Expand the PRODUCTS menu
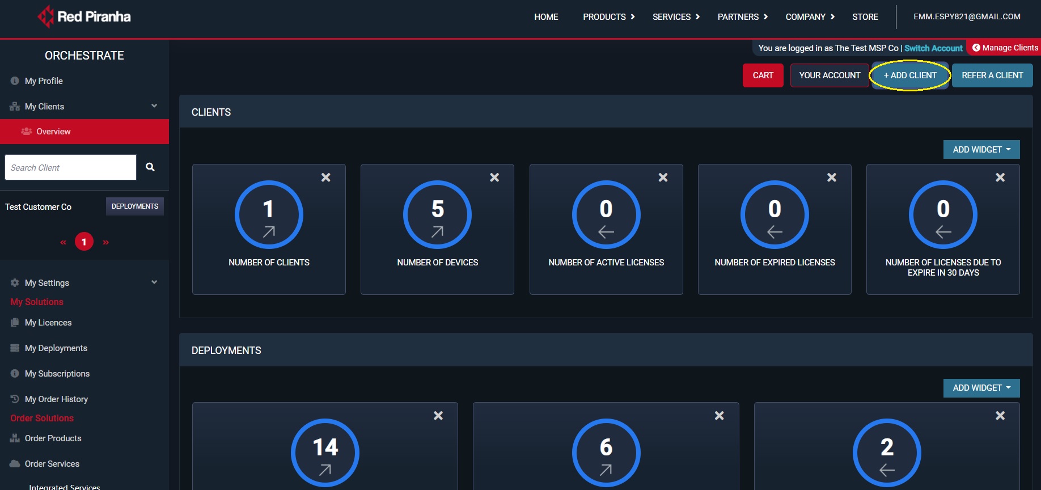 [609, 17]
